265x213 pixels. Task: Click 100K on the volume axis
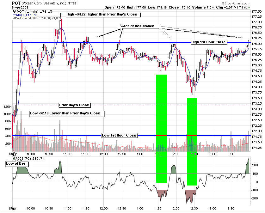click(x=7, y=114)
